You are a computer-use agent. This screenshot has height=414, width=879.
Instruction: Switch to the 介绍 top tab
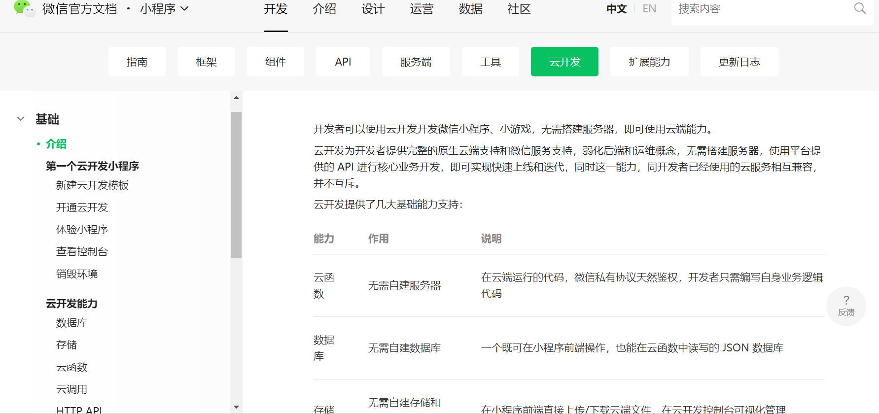click(x=324, y=9)
